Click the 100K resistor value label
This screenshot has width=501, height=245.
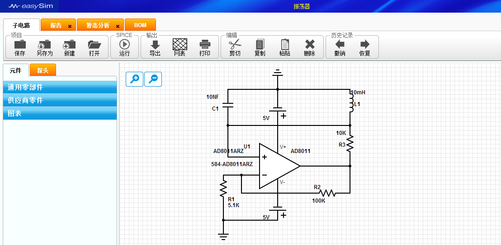pyautogui.click(x=319, y=201)
